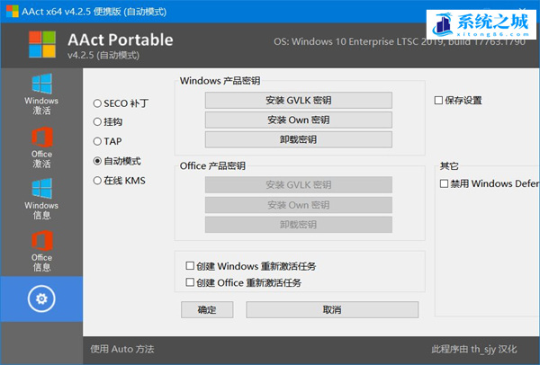Click the settings gear icon
Viewport: 540px width, 365px height.
coord(41,298)
